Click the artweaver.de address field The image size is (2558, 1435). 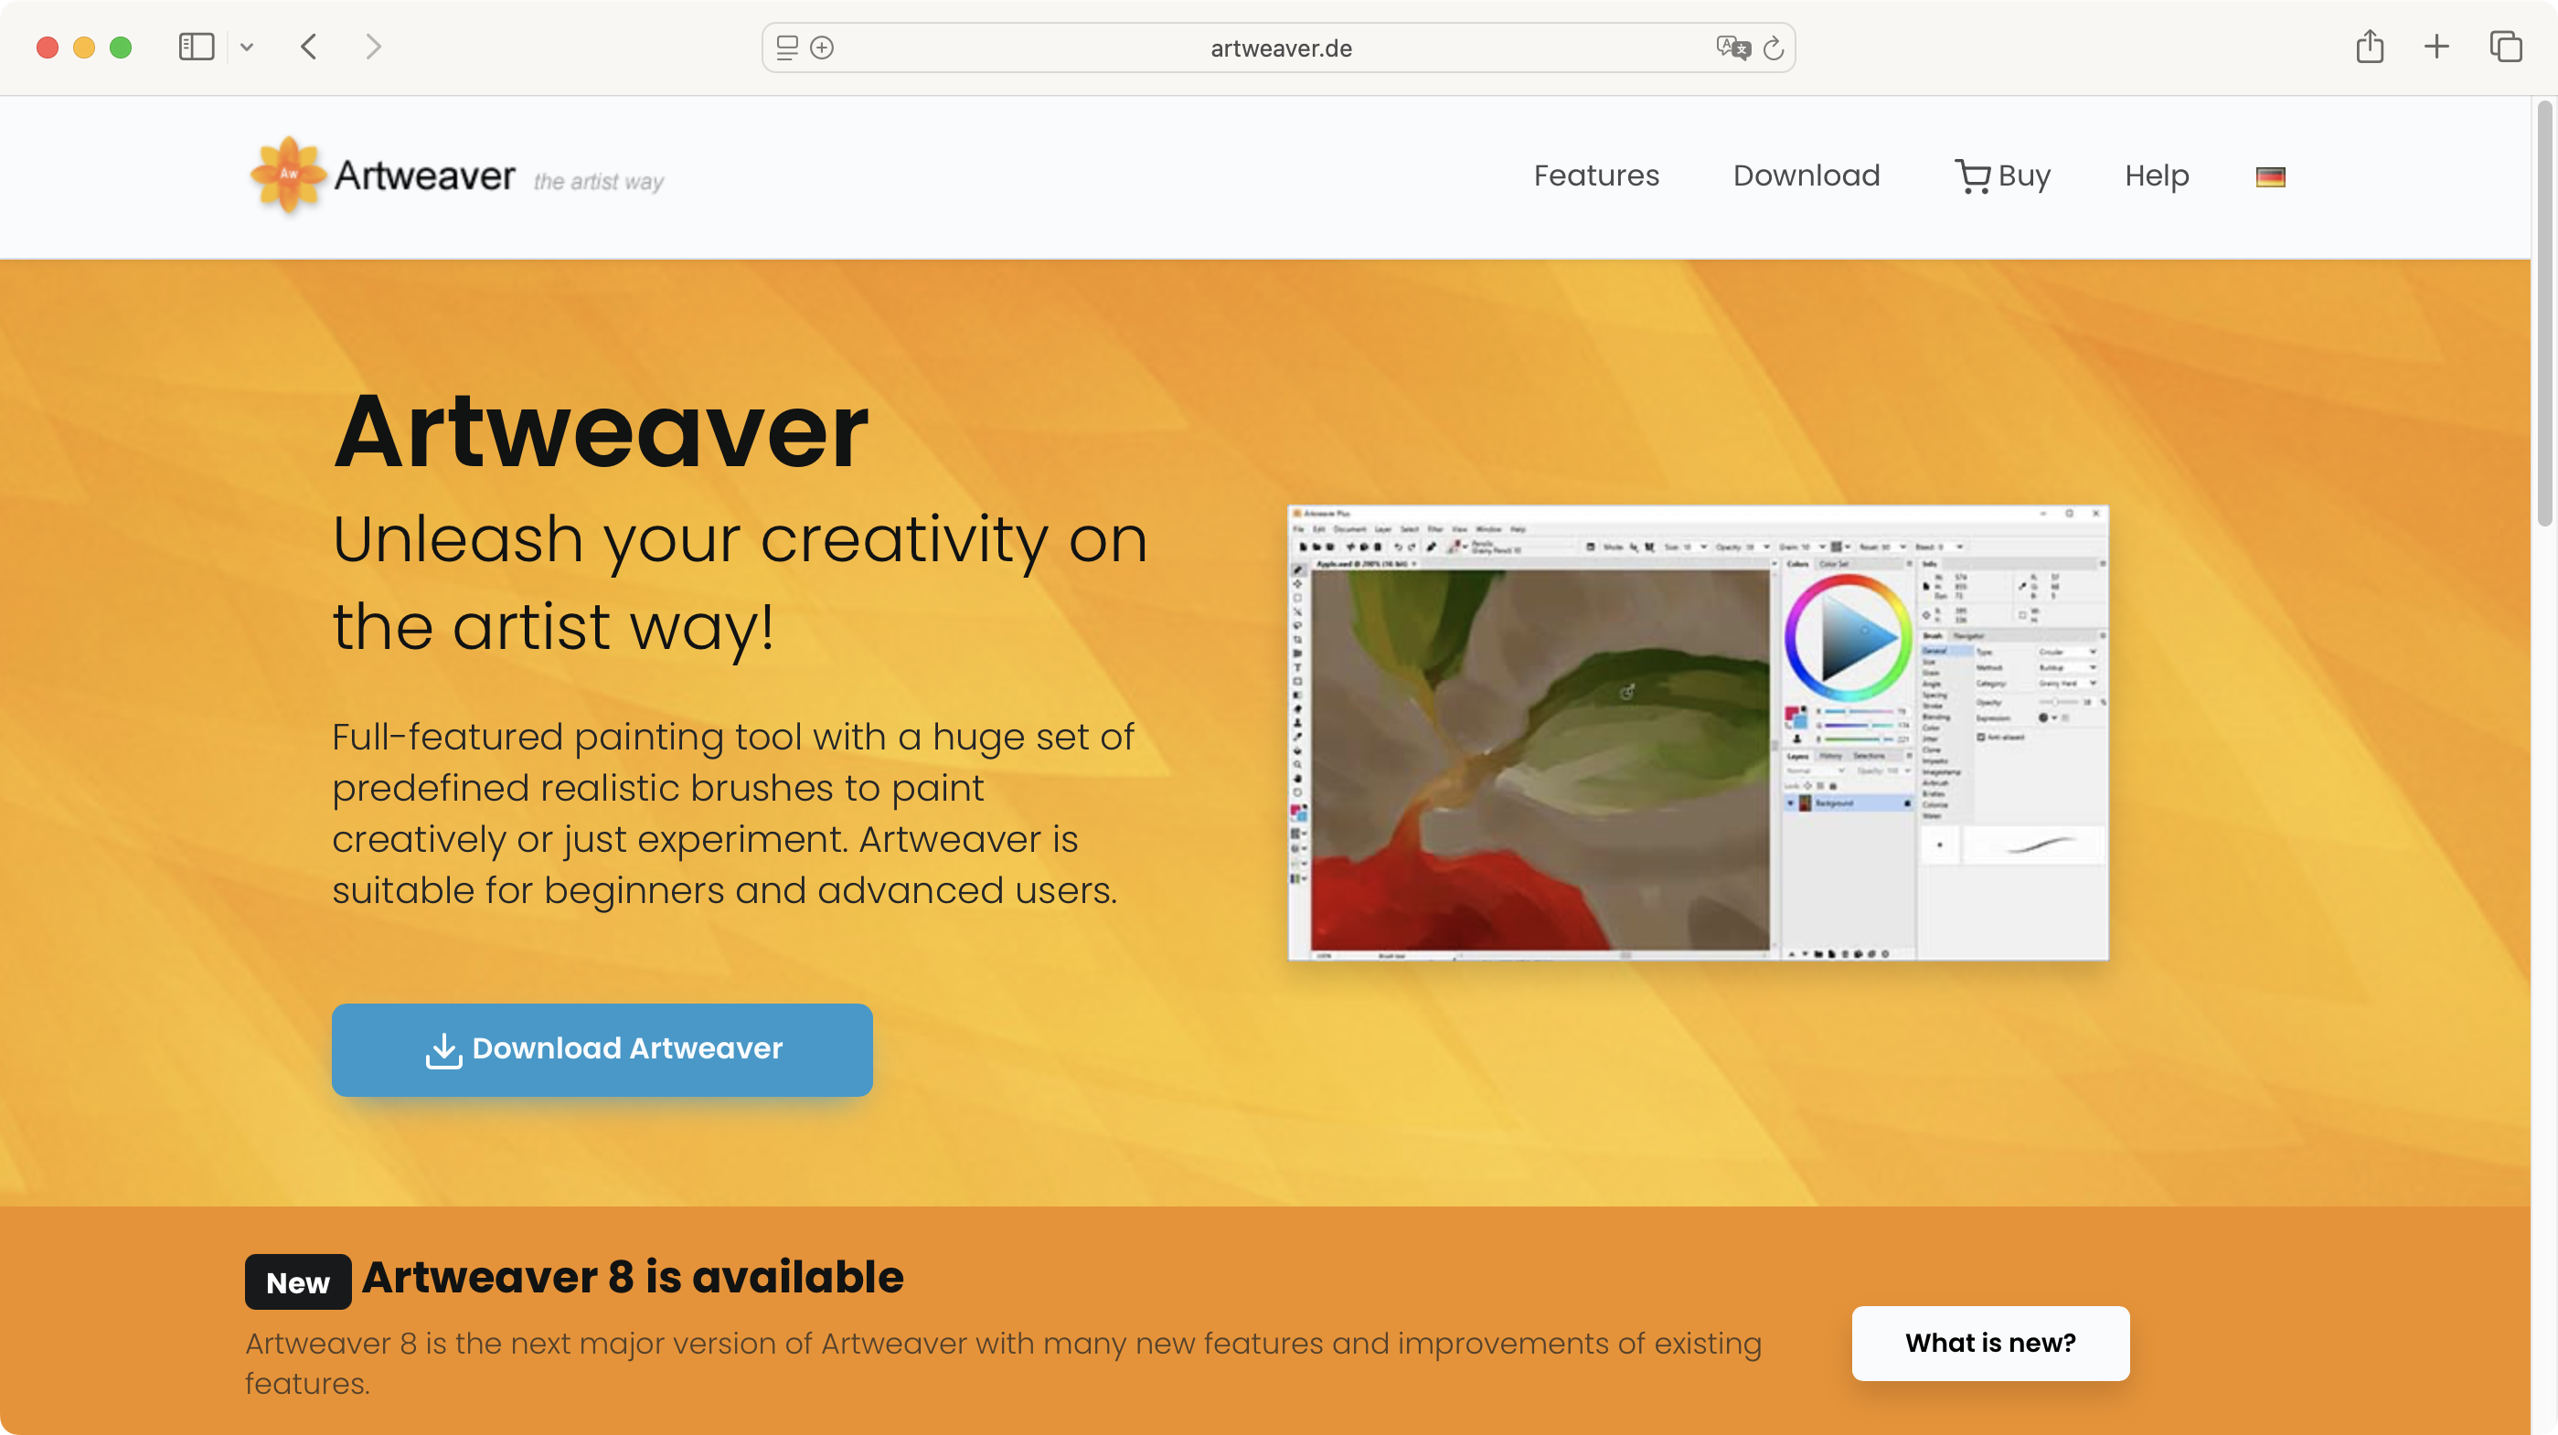1279,48
